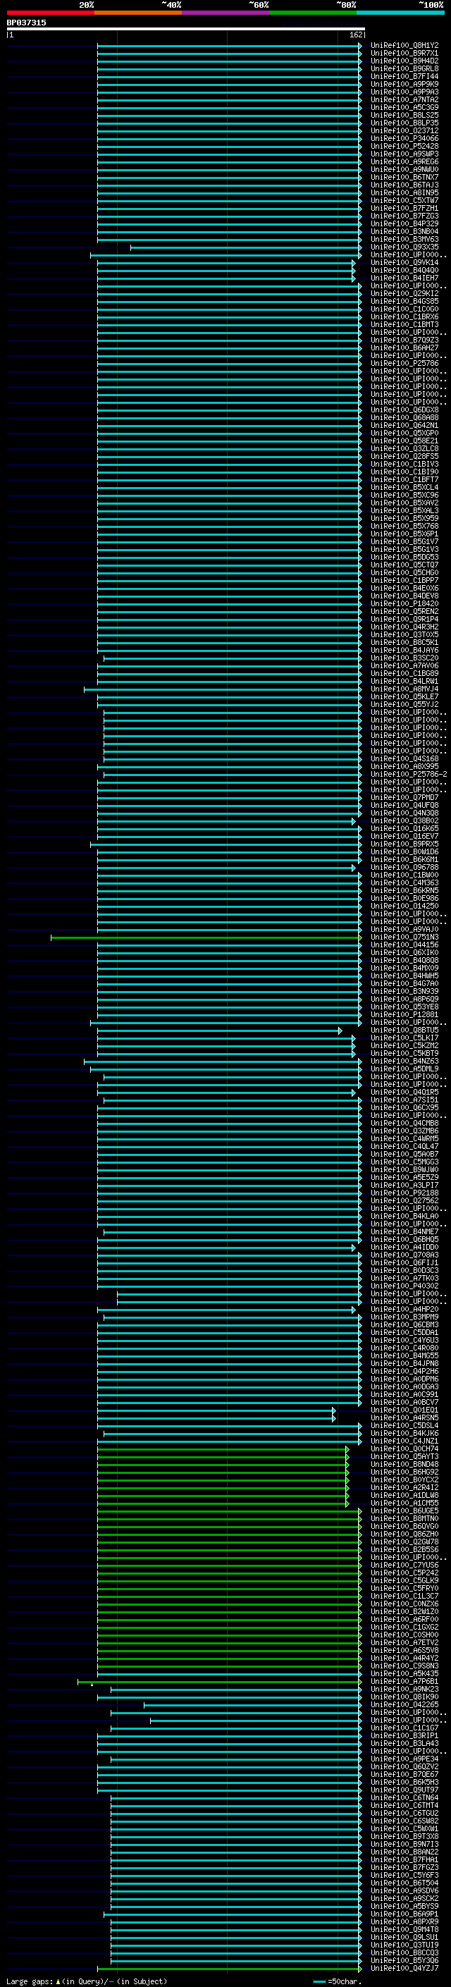Select hit label UniRef100_Q9VK14
The image size is (451, 1987).
404,262
